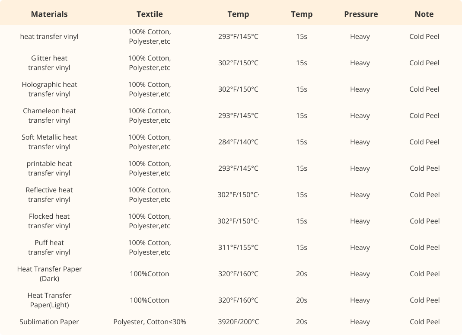Click the Sublimation Paper cell
462x335 pixels.
[x=49, y=322]
